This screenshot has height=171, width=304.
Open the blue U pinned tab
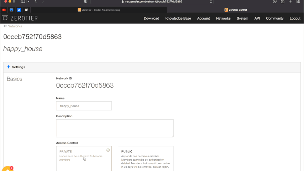click(x=19, y=10)
